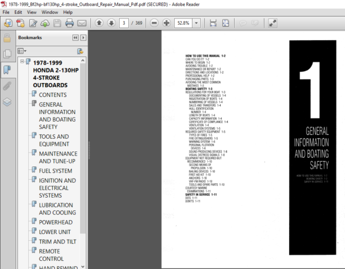Viewport: 345px width, 269px height.
Task: Select the 1978-1999 Honda 2-130HP bookmark
Action: click(x=56, y=74)
